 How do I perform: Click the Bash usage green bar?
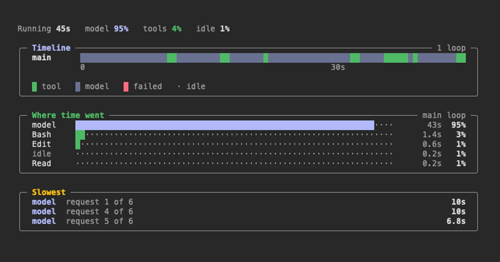click(x=80, y=135)
